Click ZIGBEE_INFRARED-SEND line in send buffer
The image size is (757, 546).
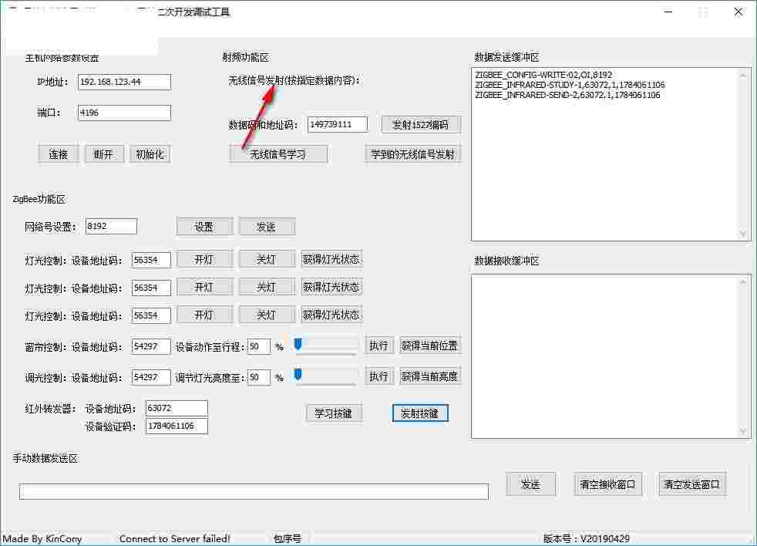point(567,95)
